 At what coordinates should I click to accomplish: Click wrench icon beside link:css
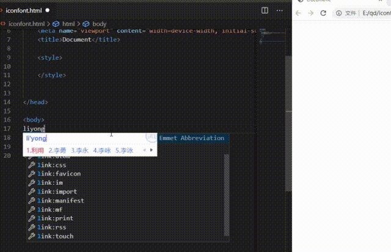click(x=31, y=165)
